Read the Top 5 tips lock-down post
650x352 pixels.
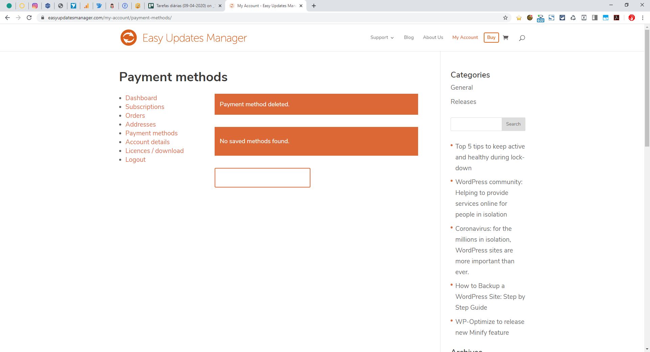[x=490, y=157]
